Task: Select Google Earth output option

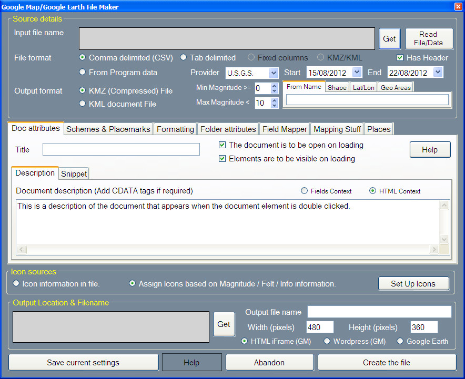Action: (x=400, y=341)
